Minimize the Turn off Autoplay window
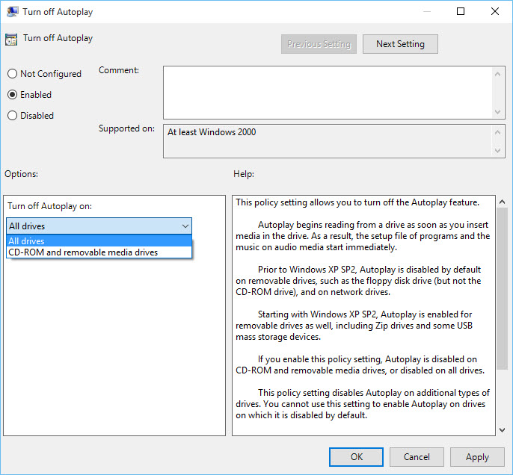Image resolution: width=513 pixels, height=475 pixels. click(x=426, y=12)
